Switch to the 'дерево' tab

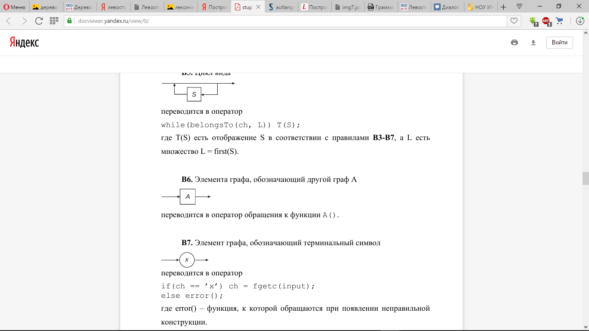point(47,7)
